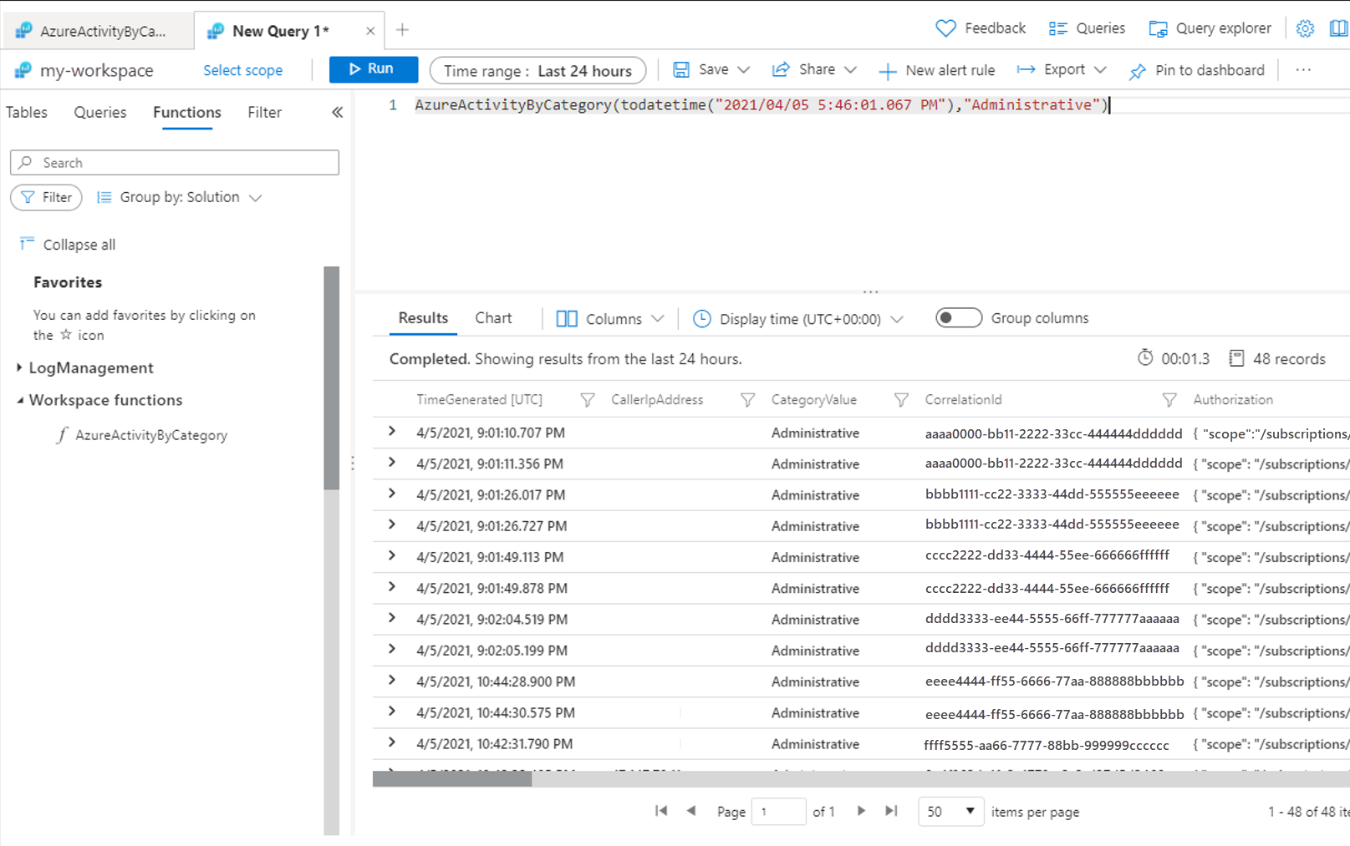
Task: Open Query explorer
Action: coord(1210,28)
